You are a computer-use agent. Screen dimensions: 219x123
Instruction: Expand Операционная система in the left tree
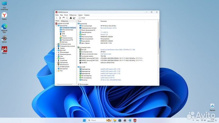click(56, 46)
